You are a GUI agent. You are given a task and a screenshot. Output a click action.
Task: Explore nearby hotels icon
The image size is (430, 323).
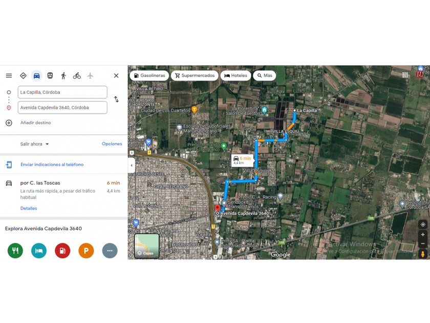point(39,251)
